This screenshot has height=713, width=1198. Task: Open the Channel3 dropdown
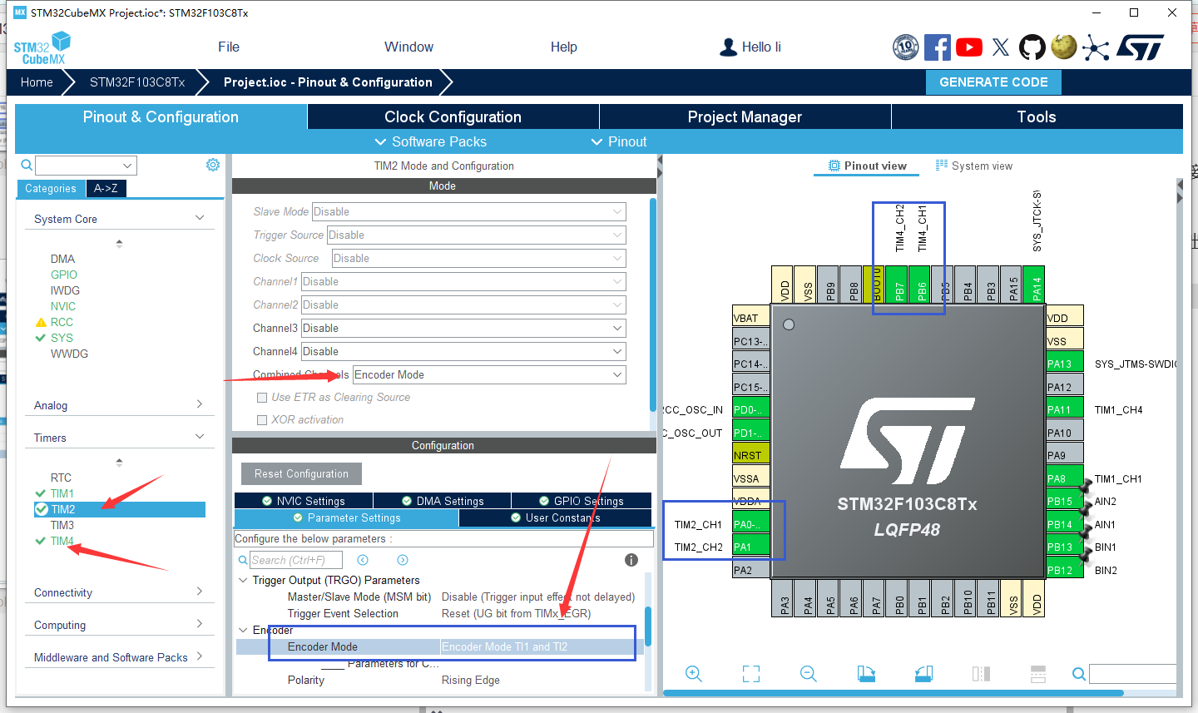click(463, 329)
